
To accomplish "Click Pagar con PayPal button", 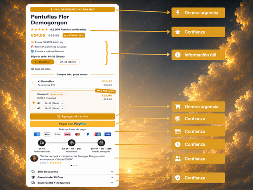I will [x=73, y=124].
